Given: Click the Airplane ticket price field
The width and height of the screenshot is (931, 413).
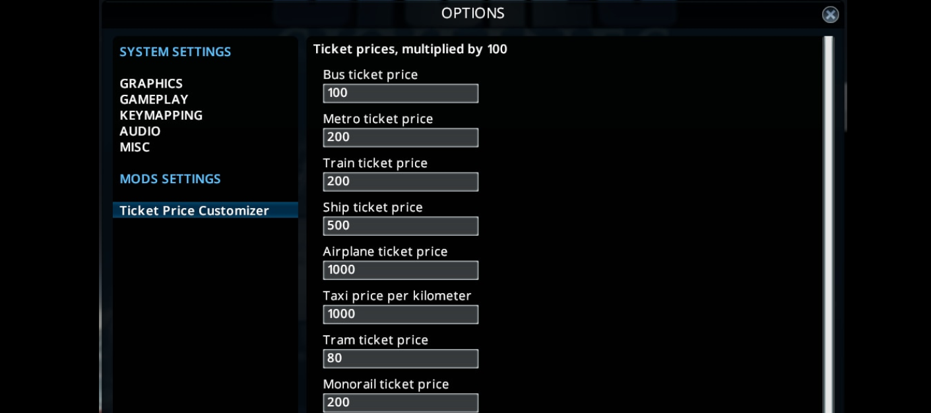Looking at the screenshot, I should [401, 269].
